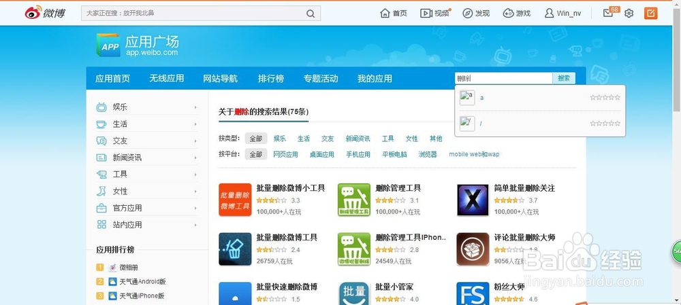Open the 删除管理工具 green app icon
Image resolution: width=681 pixels, height=305 pixels.
pos(354,200)
